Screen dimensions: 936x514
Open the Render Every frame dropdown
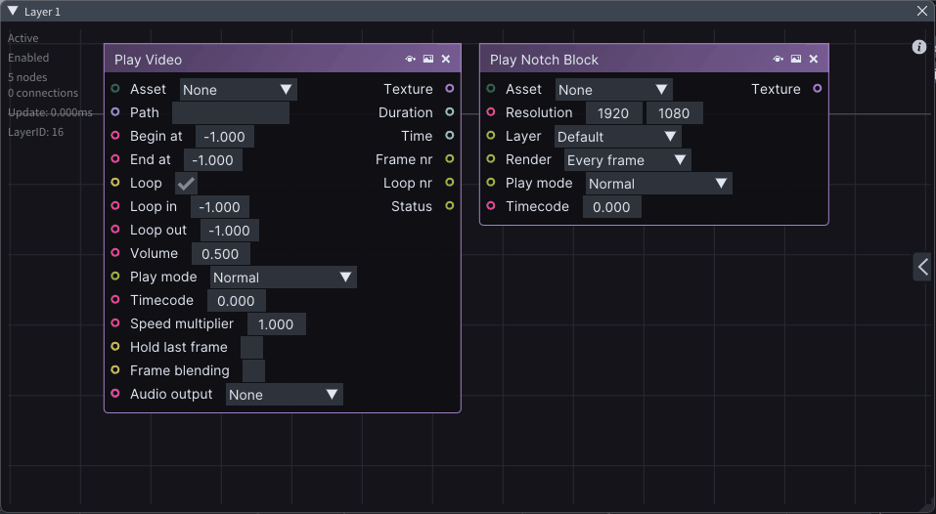coord(627,160)
